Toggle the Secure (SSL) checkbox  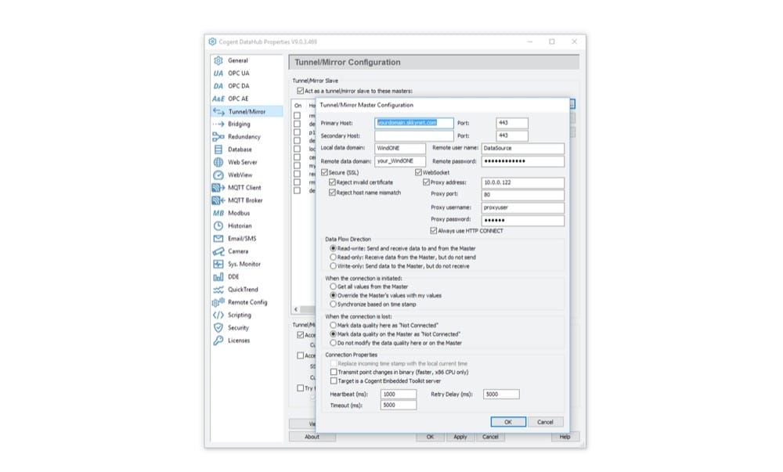click(325, 173)
